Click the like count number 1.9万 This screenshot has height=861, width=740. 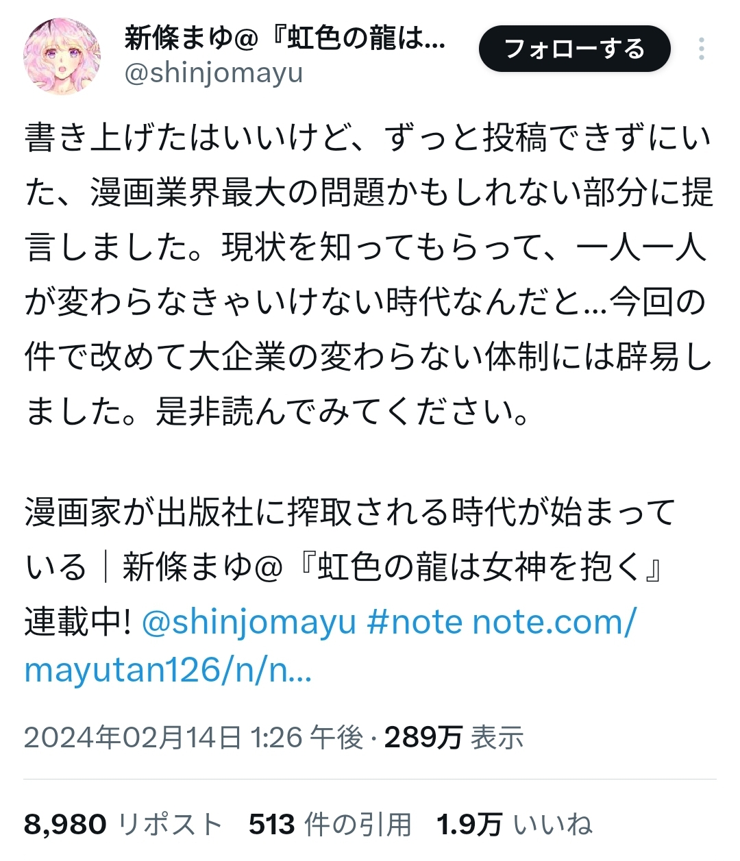469,825
